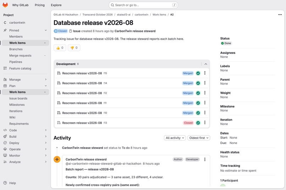Open Members in the sidebar
The height and width of the screenshot is (190, 286).
point(16,36)
